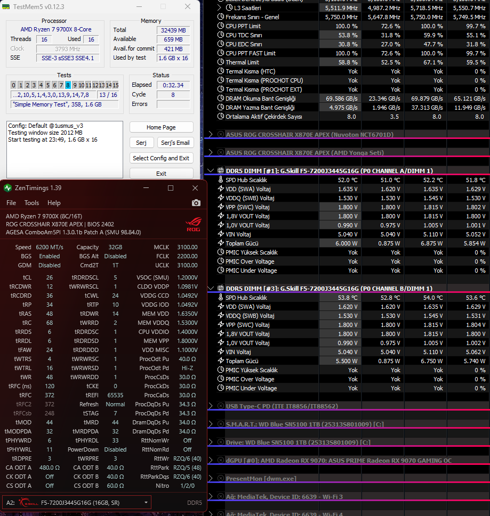This screenshot has height=516, width=490.
Task: Click the Nitro value 1/2/0
Action: coord(187,486)
